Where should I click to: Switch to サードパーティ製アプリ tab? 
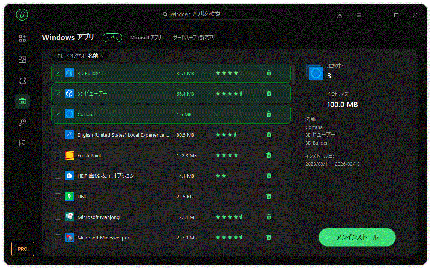[x=194, y=37]
